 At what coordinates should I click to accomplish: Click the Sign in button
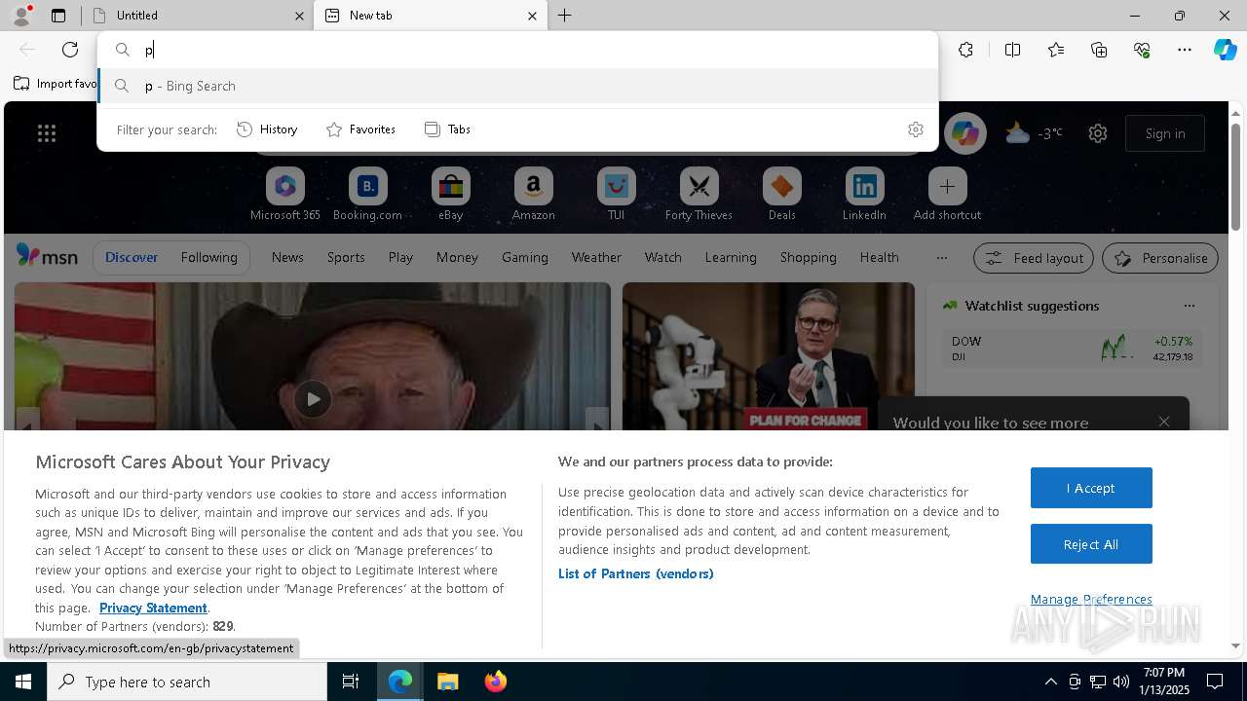click(1165, 133)
